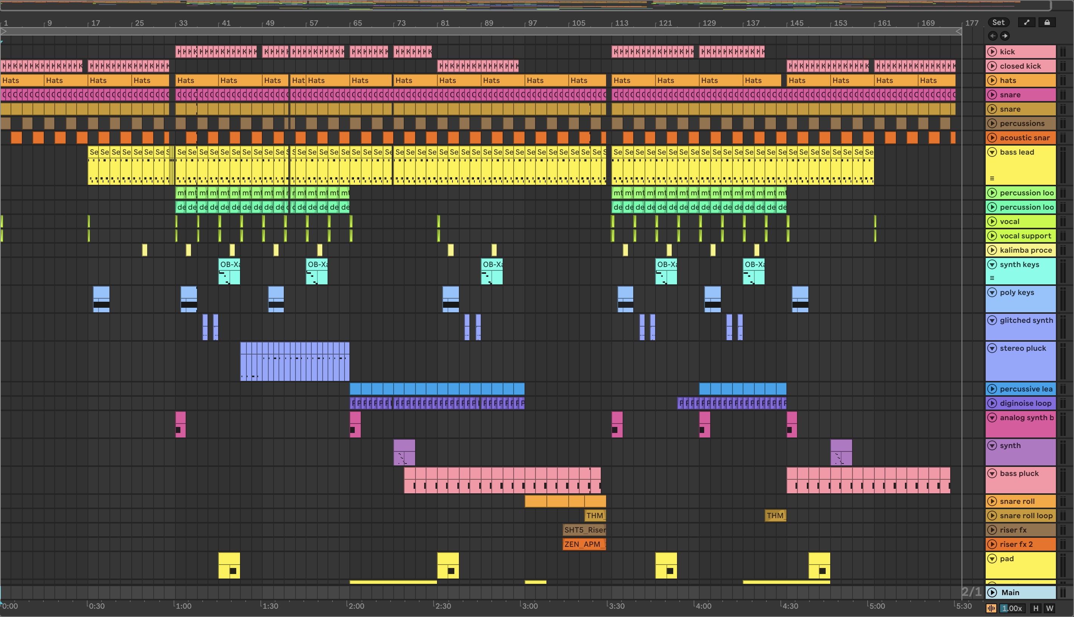
Task: Select the diginoise loop track header
Action: (x=1025, y=404)
